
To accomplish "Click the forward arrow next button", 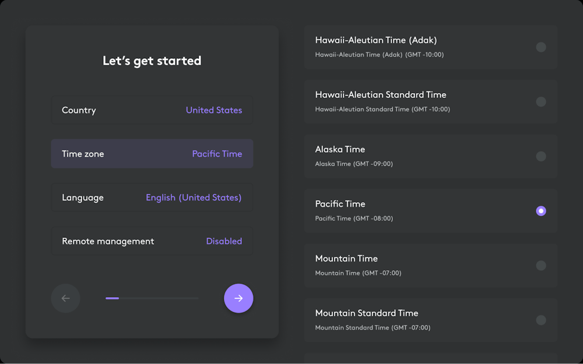I will point(238,298).
